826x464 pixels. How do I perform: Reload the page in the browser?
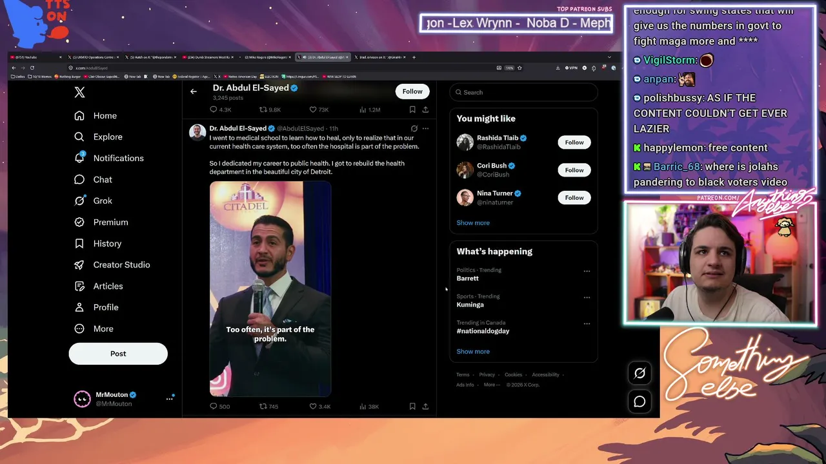pyautogui.click(x=32, y=68)
